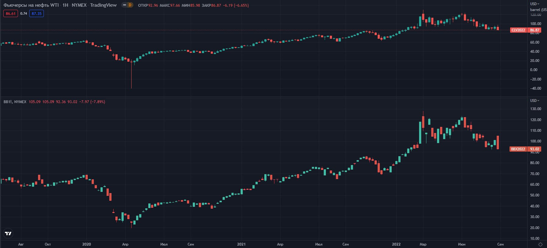
Task: Click the −7.97 (−7.89%) change value
Action: point(92,102)
